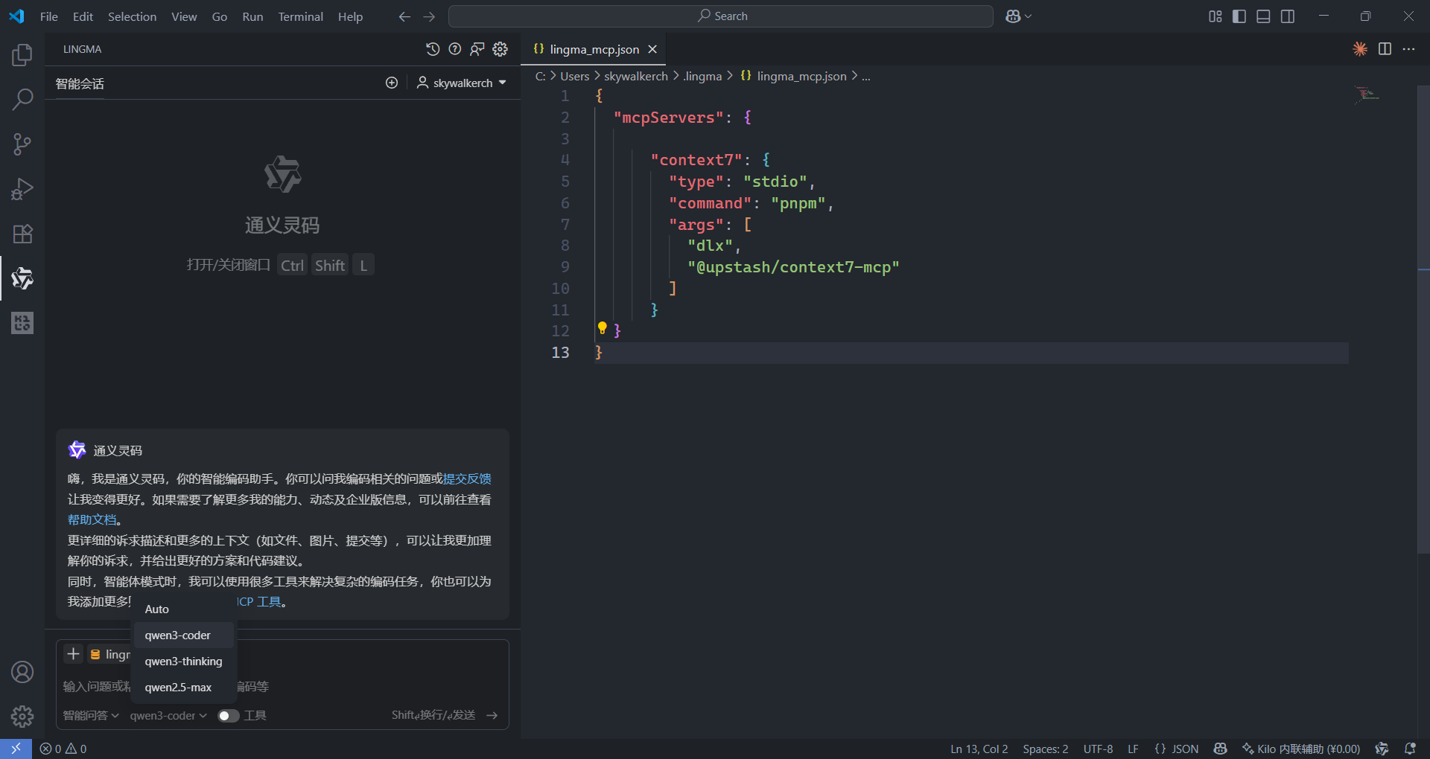1430x759 pixels.
Task: Open the Help menu
Action: (350, 16)
